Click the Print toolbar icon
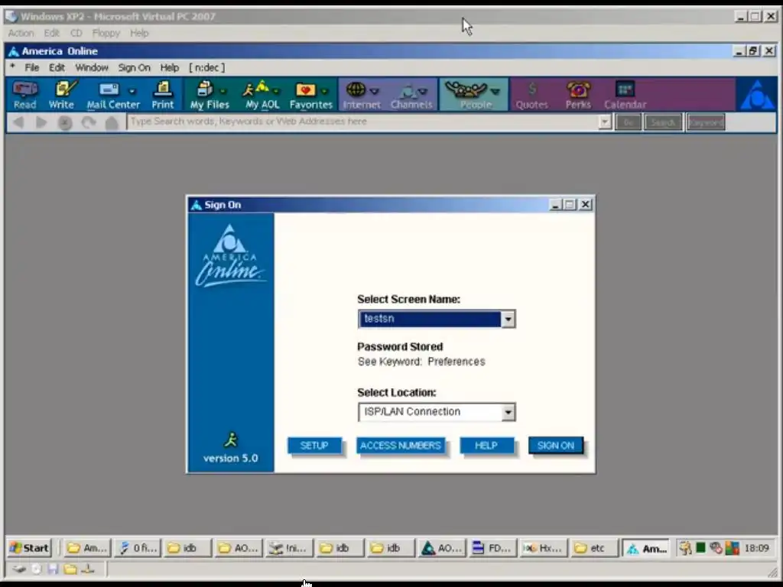Image resolution: width=783 pixels, height=587 pixels. (x=163, y=95)
